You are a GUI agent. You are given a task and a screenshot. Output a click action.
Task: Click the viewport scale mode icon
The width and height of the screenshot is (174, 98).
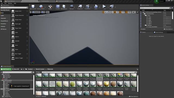coord(108,12)
